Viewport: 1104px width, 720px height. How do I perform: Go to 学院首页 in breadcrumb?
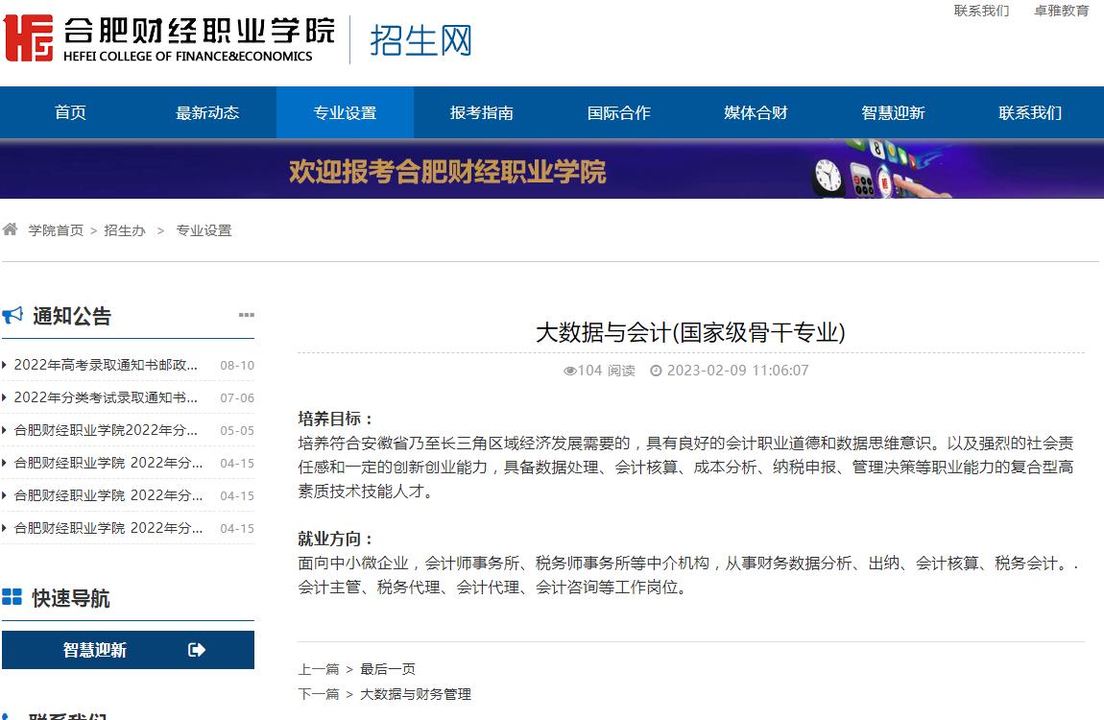pyautogui.click(x=56, y=230)
